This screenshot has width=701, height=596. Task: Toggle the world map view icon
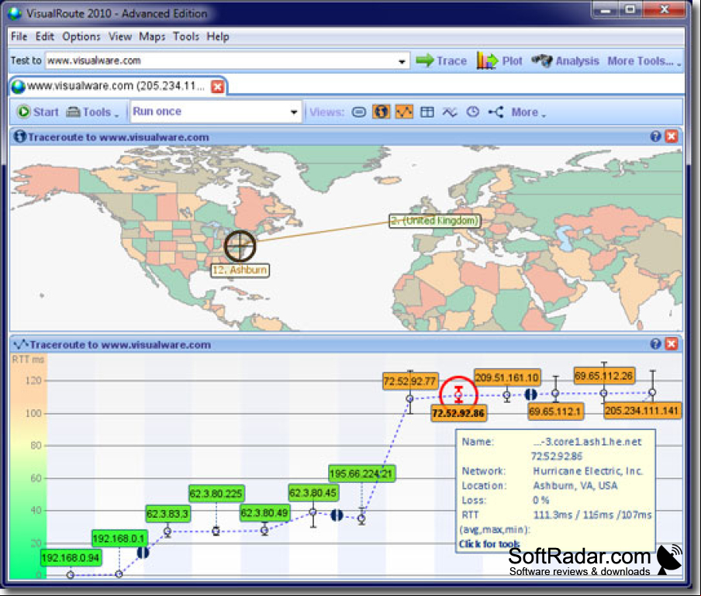(381, 112)
